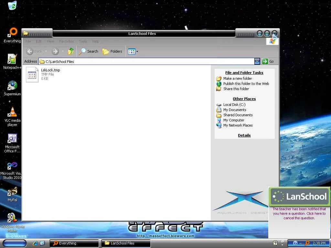
Task: Open the View menu
Action: [x=50, y=41]
